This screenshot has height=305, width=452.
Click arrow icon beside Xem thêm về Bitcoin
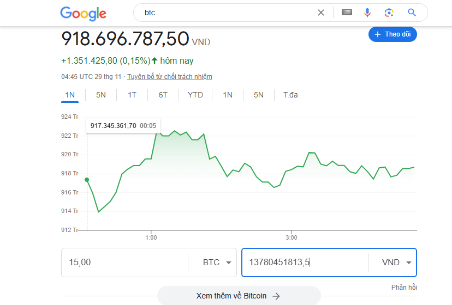(x=276, y=296)
